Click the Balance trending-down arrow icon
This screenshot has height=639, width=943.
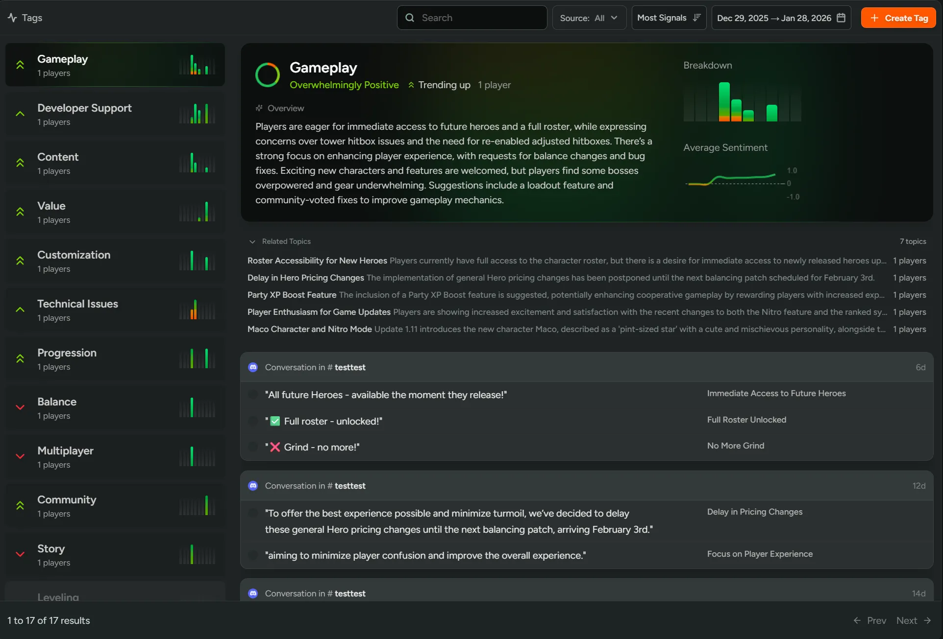pyautogui.click(x=20, y=407)
